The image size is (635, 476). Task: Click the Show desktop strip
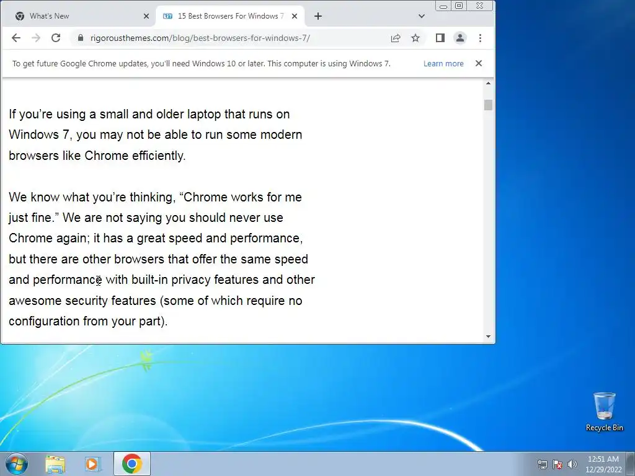coord(631,464)
